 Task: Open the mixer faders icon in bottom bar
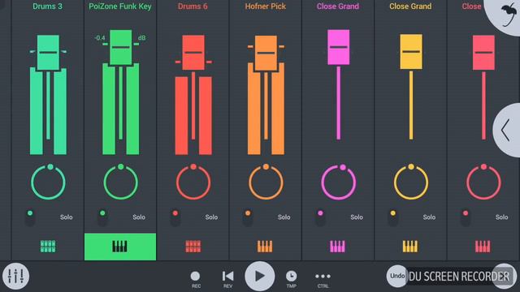coord(15,276)
